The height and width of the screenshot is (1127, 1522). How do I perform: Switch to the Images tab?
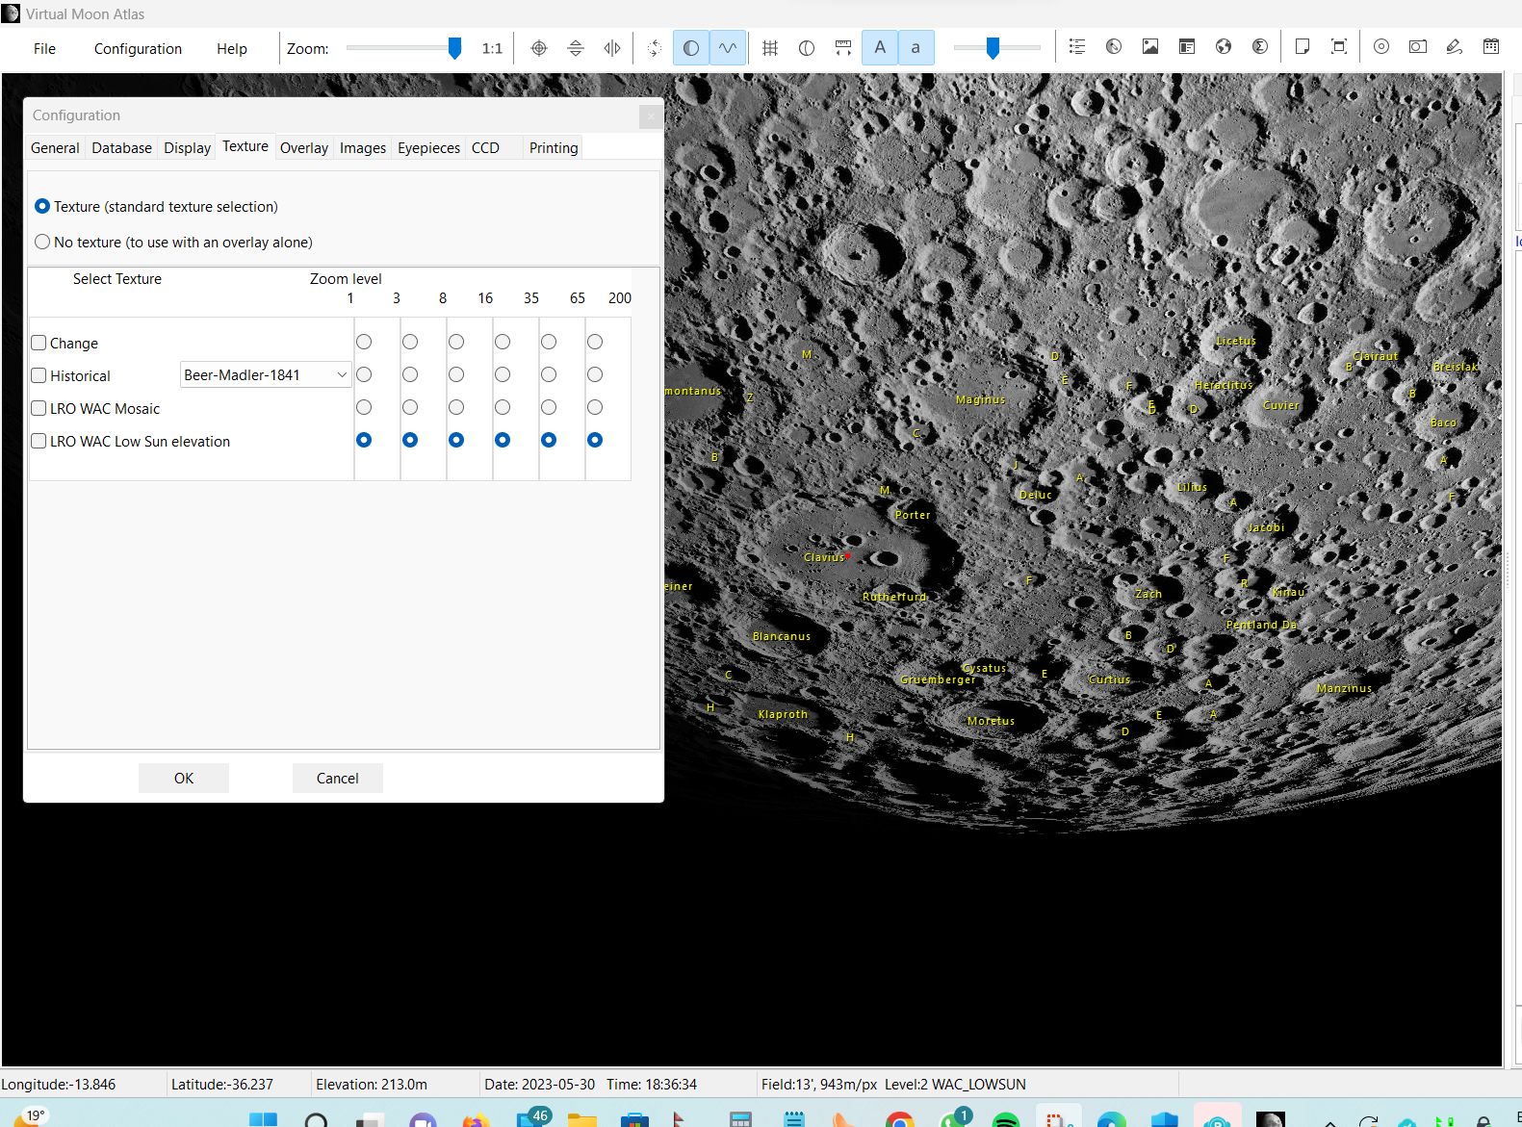pos(363,148)
